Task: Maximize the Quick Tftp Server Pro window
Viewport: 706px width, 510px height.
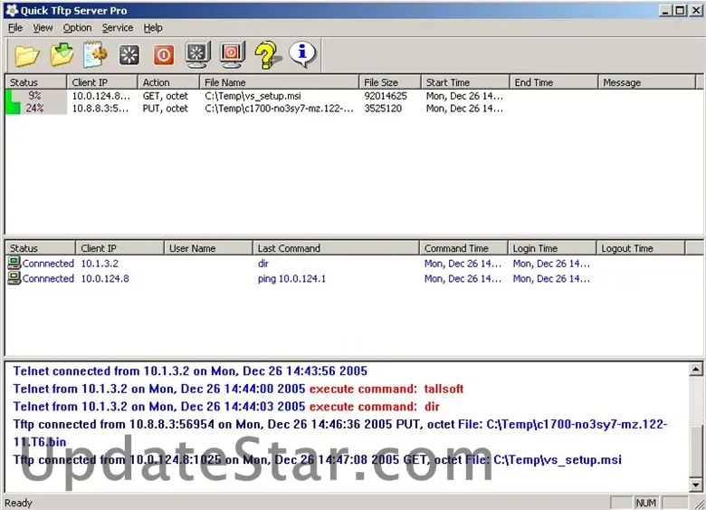Action: point(681,10)
